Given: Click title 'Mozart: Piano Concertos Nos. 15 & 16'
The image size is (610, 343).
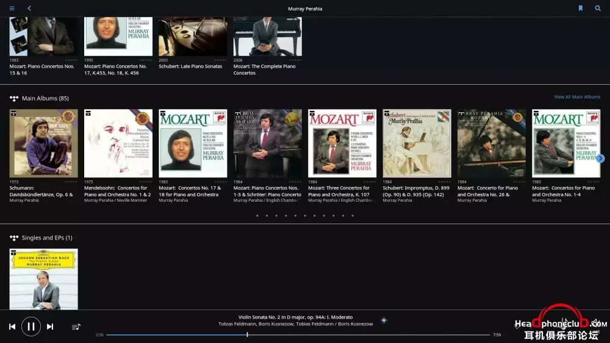Looking at the screenshot, I should pos(41,69).
